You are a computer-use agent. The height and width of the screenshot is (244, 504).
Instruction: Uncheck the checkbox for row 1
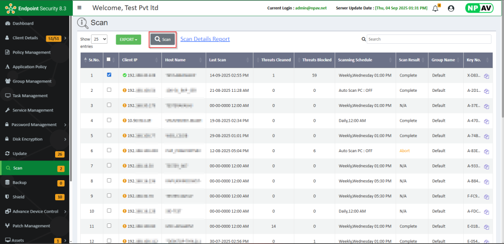point(109,75)
